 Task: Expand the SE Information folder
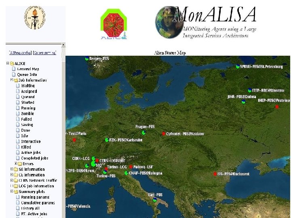11,169
